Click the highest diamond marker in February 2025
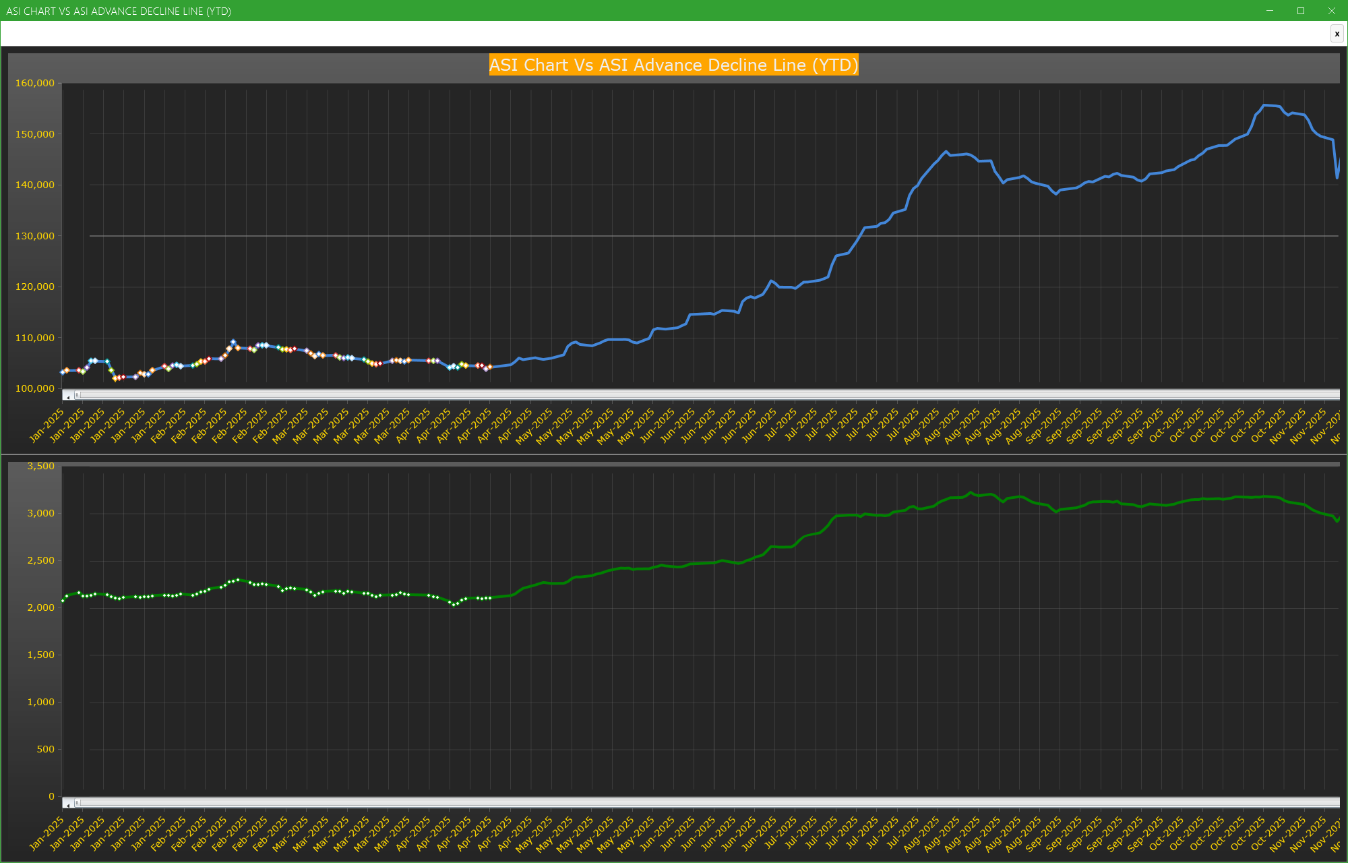The height and width of the screenshot is (863, 1348). 233,343
